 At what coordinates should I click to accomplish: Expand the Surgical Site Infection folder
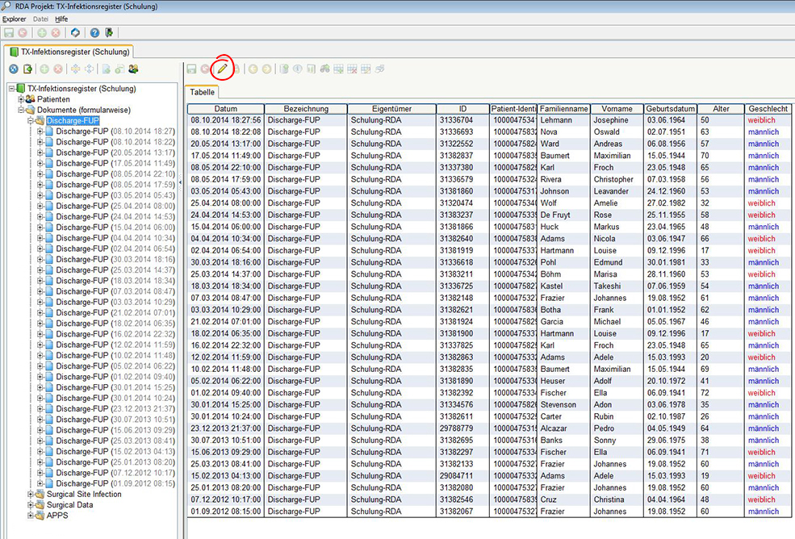coord(31,494)
